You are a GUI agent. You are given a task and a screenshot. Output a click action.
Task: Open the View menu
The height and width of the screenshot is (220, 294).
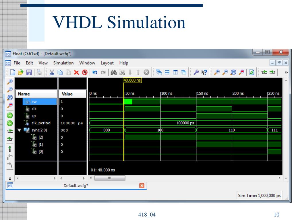pyautogui.click(x=43, y=63)
